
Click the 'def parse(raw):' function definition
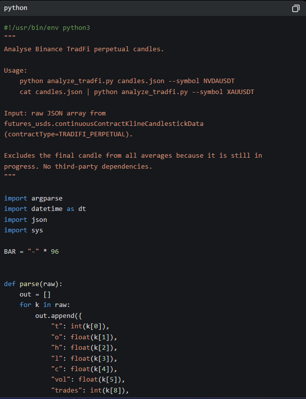point(33,284)
